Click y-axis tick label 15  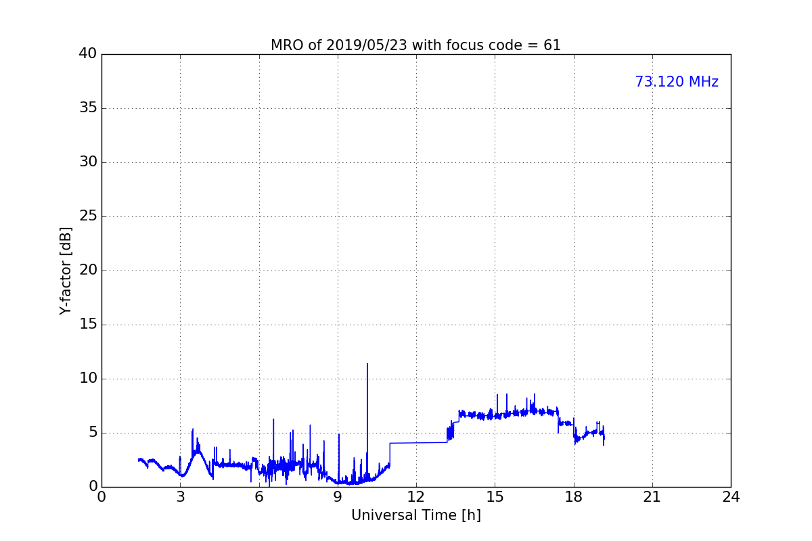[87, 325]
